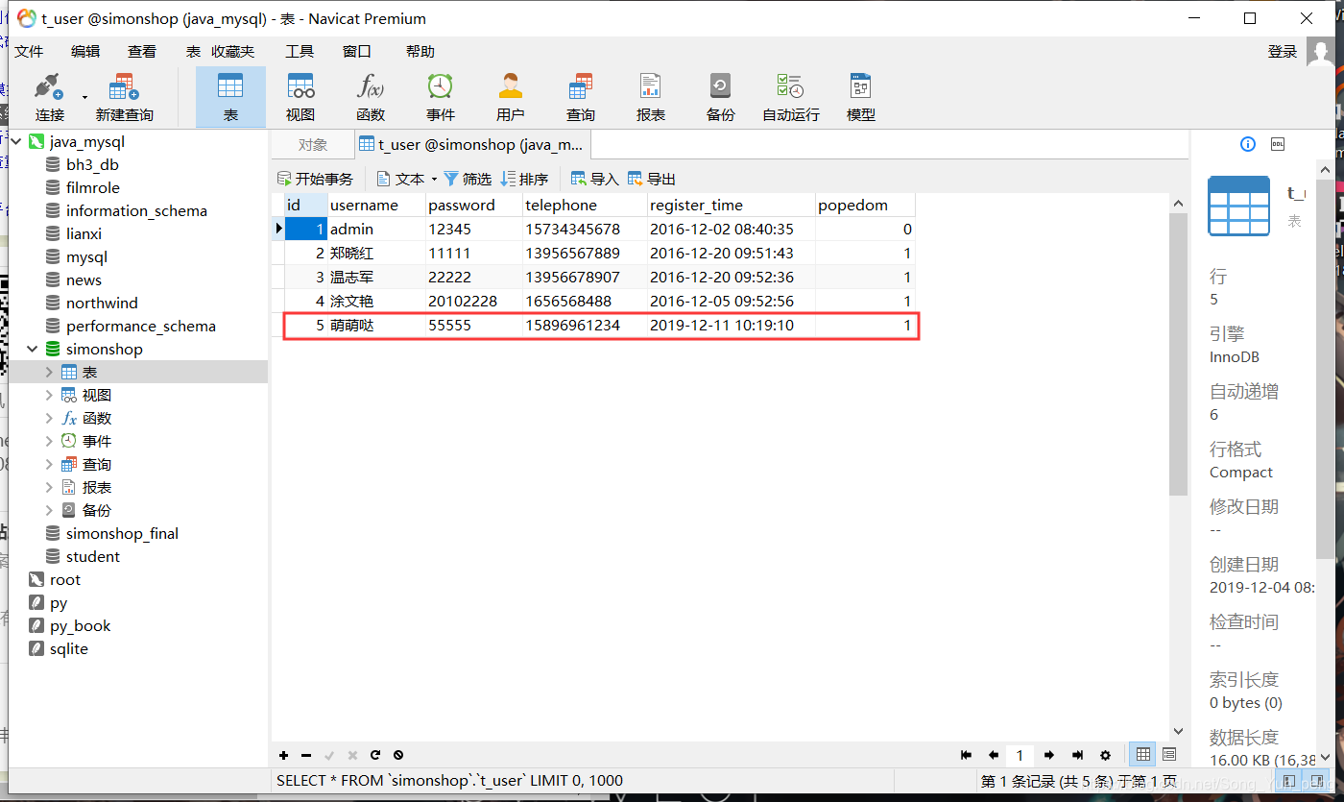Open the dropdown arrow next to 连接
The height and width of the screenshot is (802, 1344).
[84, 97]
